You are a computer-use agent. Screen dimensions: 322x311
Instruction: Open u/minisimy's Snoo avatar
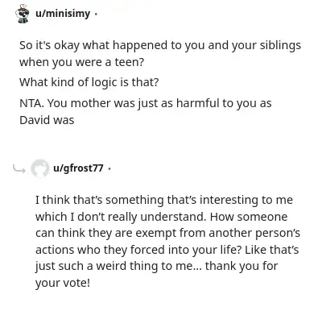(22, 14)
